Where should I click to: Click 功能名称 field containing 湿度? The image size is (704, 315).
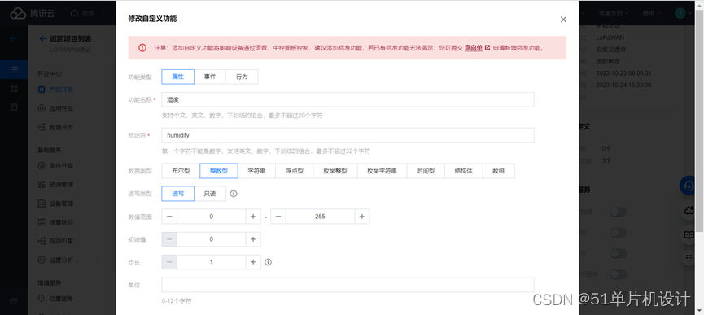348,99
